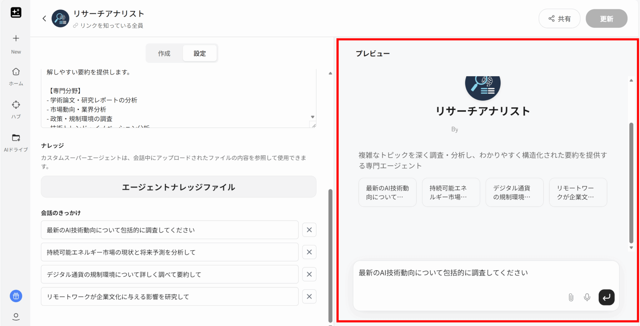
Task: Select the 持続可能エネルギー市場 preview suggestion chip
Action: (x=451, y=193)
